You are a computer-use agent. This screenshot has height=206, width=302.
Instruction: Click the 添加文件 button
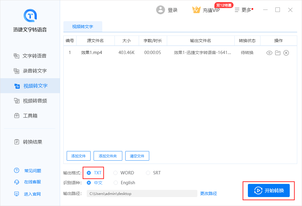(78, 156)
